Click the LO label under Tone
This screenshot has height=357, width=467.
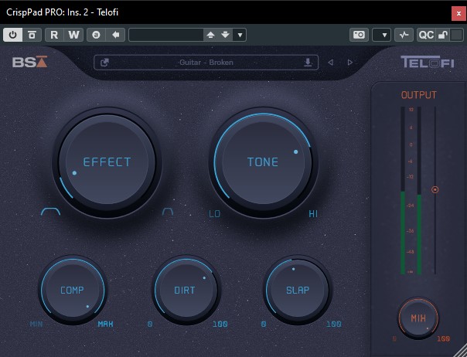pos(214,214)
